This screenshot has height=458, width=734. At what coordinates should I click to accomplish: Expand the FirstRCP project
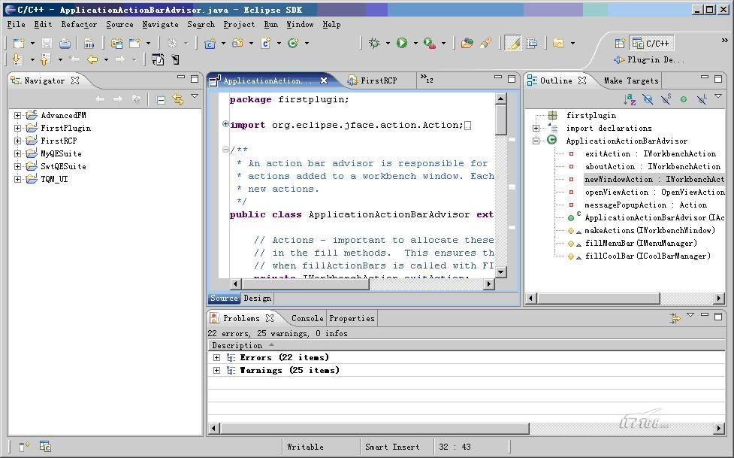click(x=17, y=141)
